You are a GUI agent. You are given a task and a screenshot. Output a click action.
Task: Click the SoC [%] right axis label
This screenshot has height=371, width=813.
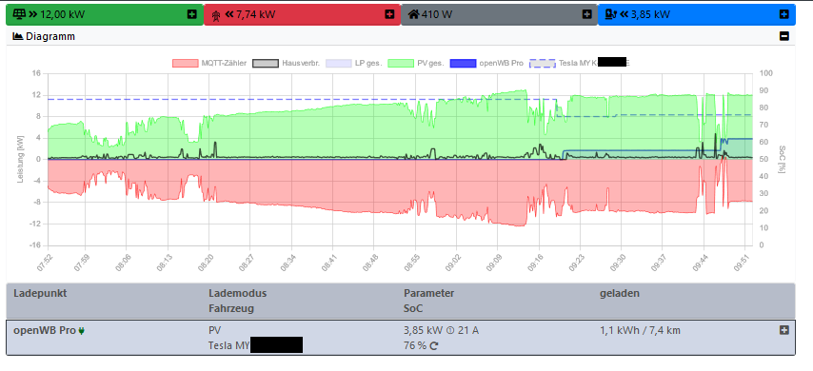[x=782, y=159]
